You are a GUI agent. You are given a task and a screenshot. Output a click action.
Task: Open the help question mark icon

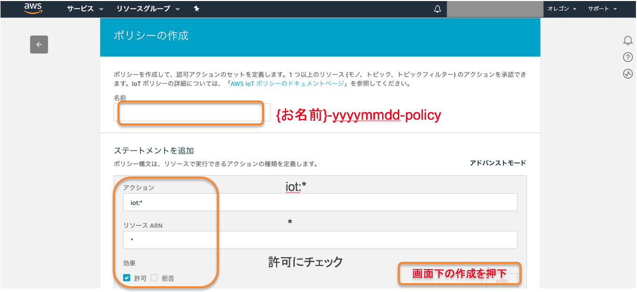coord(628,57)
